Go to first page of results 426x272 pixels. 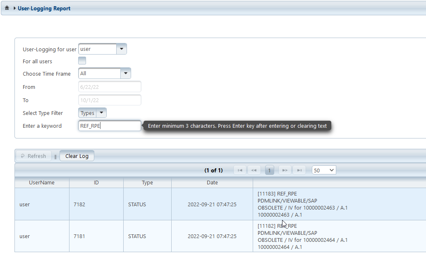tap(240, 170)
